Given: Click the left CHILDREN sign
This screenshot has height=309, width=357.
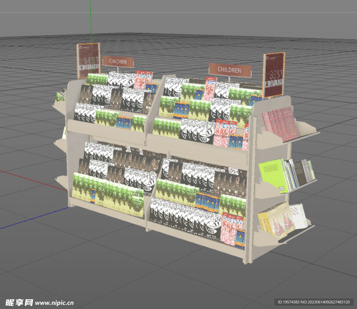Looking at the screenshot, I should 118,61.
